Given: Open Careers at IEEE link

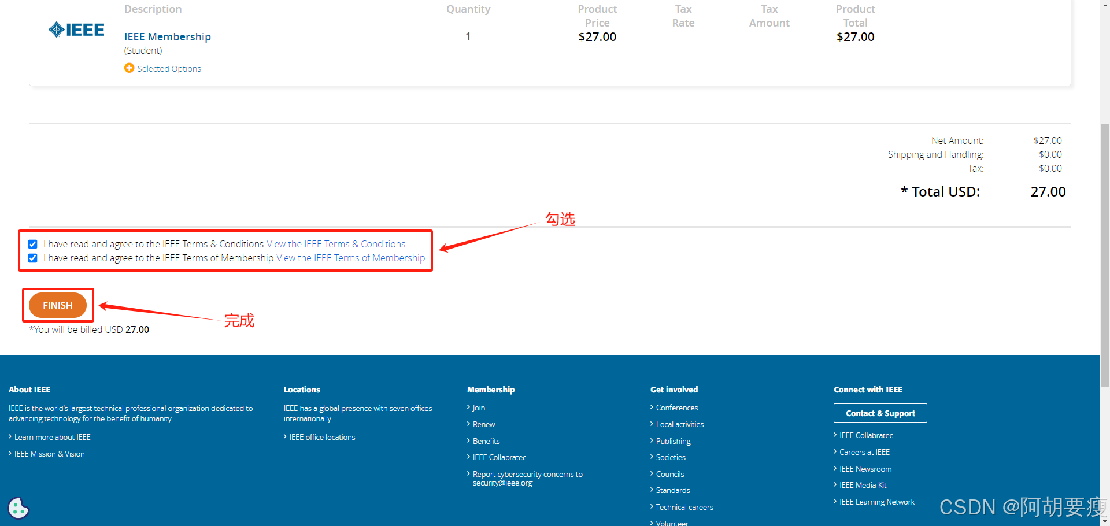Looking at the screenshot, I should coord(864,452).
